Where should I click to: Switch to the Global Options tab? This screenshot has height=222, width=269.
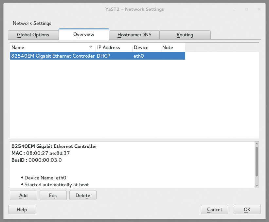click(x=33, y=35)
